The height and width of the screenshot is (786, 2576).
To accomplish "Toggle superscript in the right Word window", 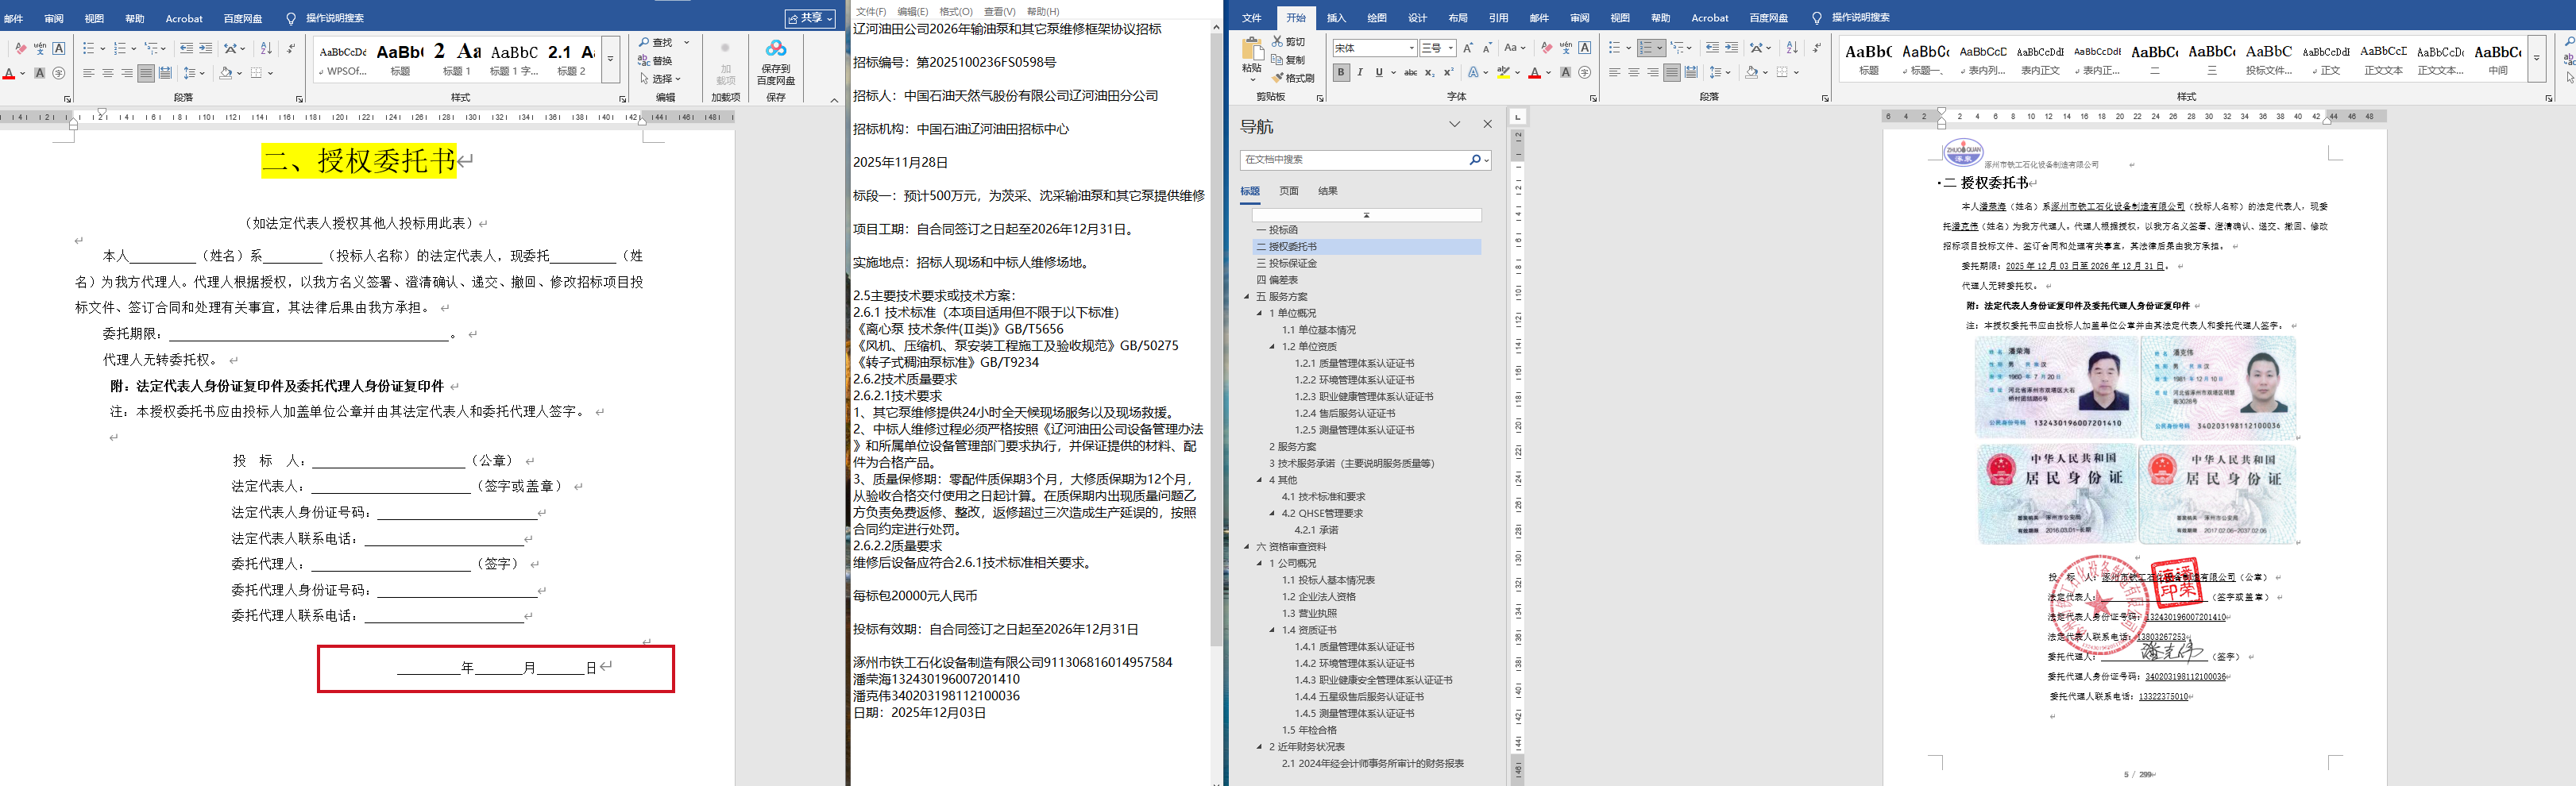I will point(1448,73).
